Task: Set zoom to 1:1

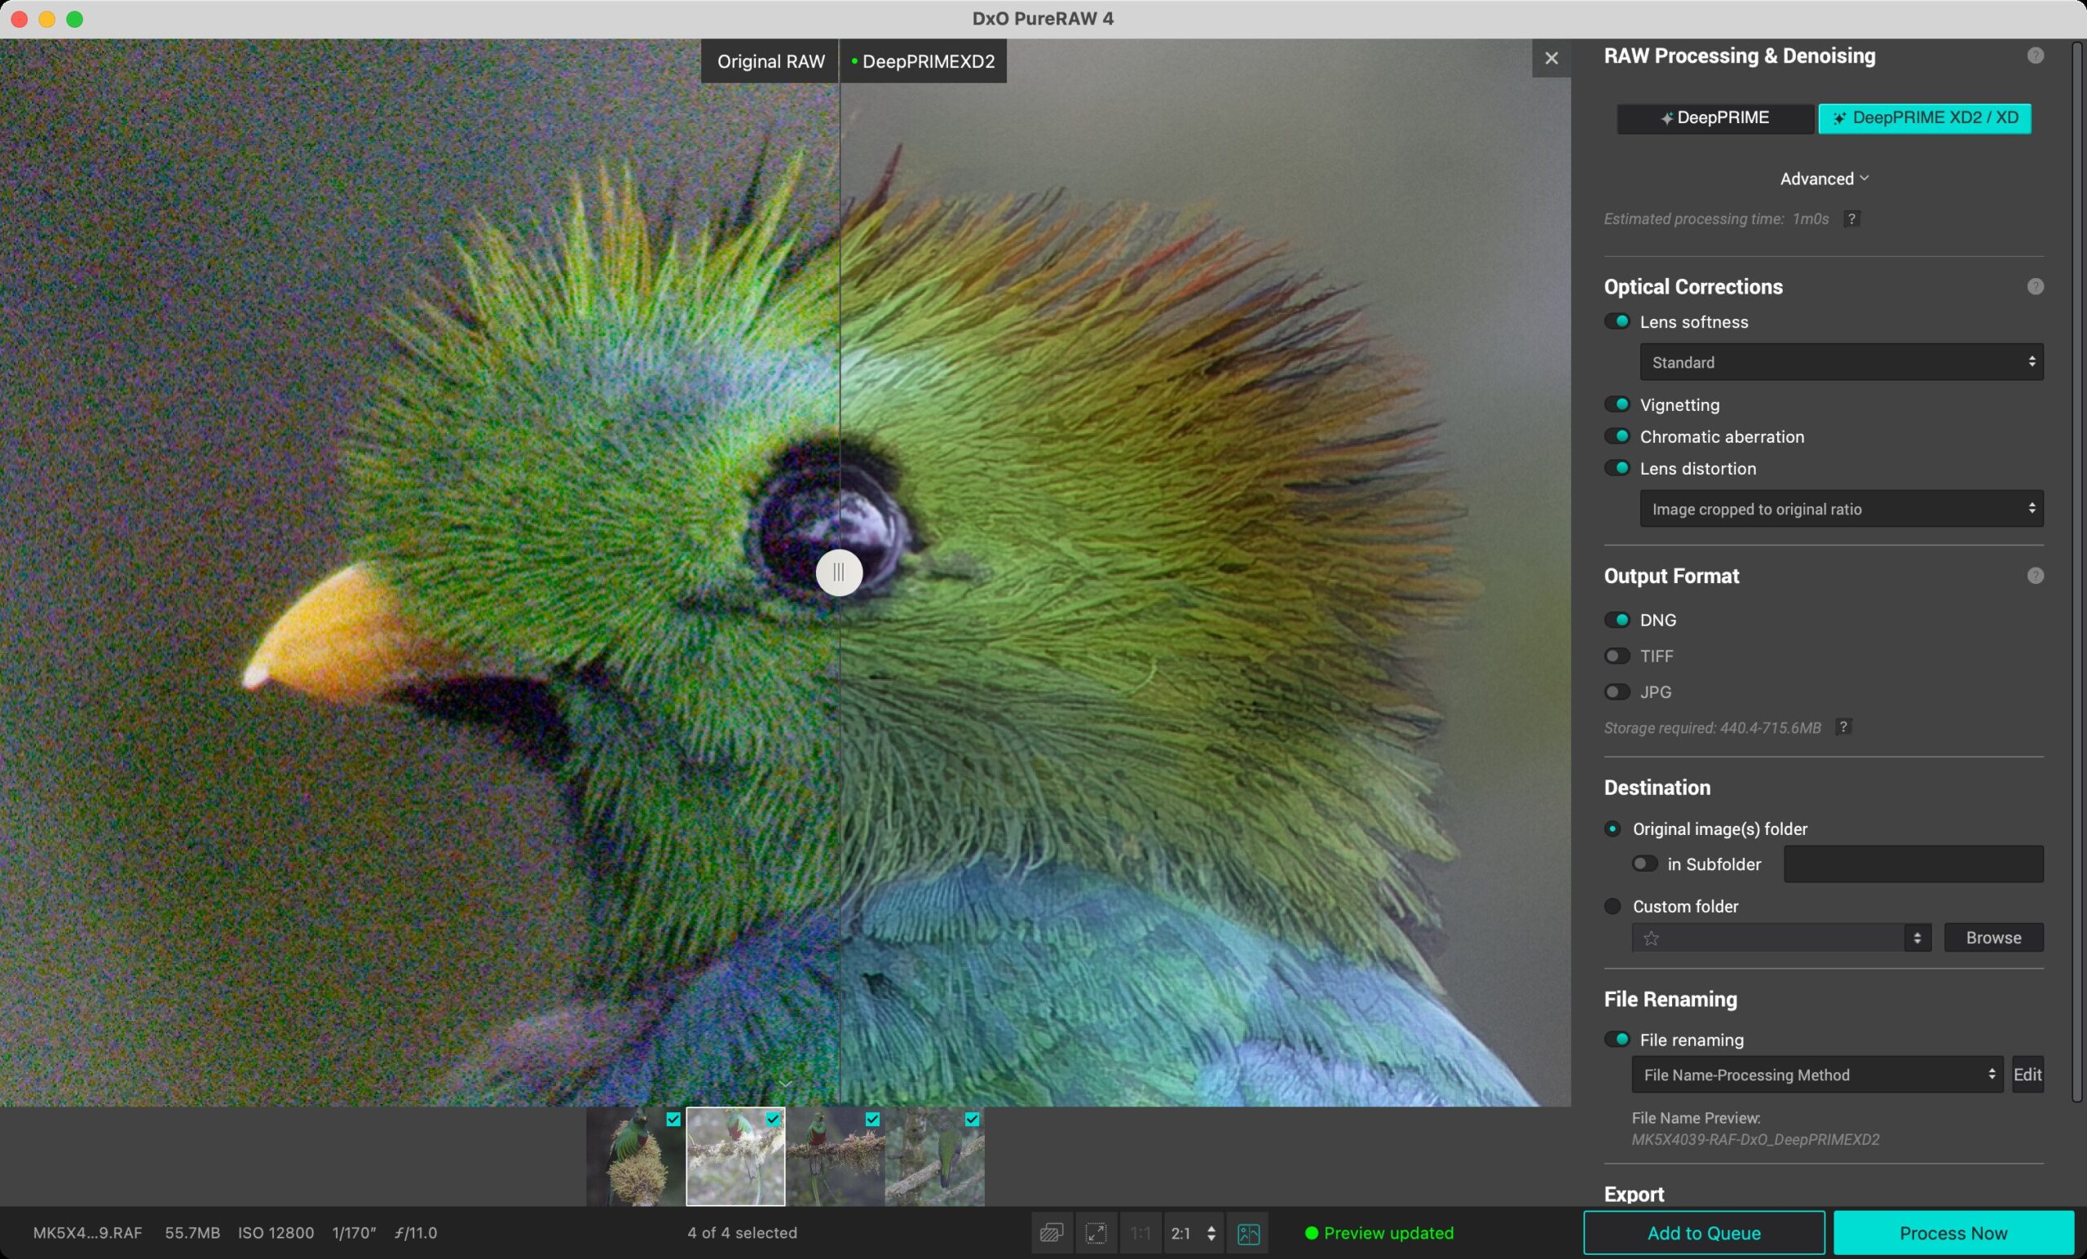Action: click(x=1141, y=1233)
